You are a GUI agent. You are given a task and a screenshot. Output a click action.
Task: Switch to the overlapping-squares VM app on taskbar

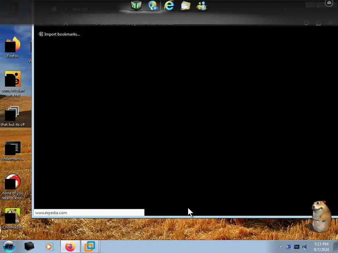(x=90, y=246)
